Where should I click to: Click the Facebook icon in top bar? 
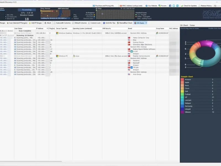coord(170,6)
